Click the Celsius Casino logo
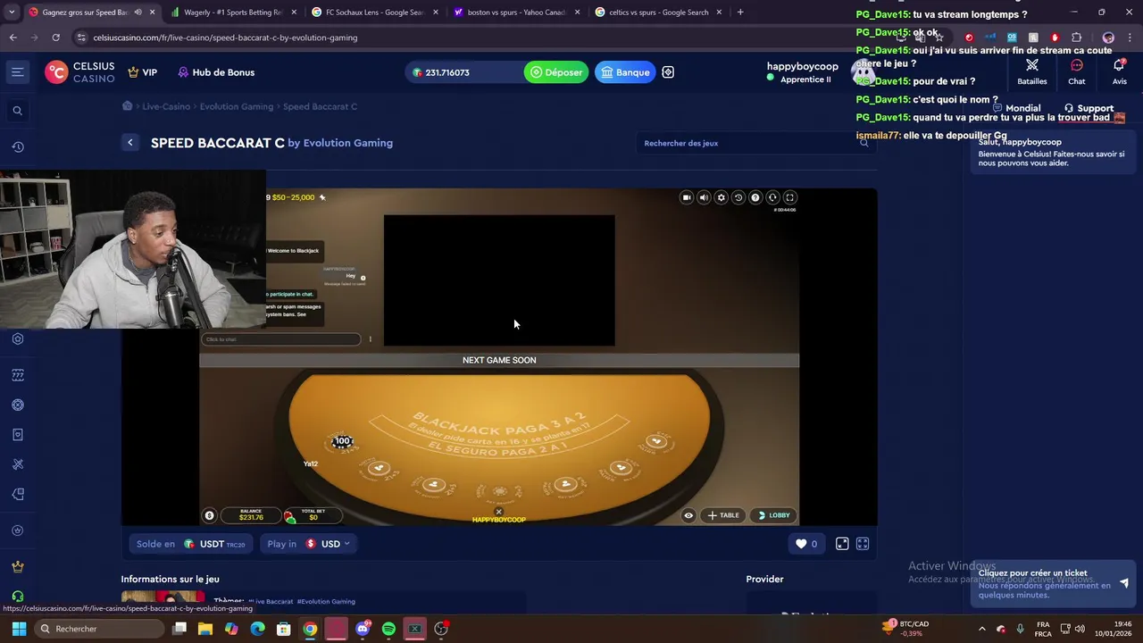Screen dimensions: 1143x643 (80, 72)
